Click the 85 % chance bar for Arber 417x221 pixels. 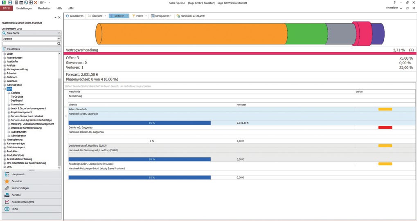click(x=140, y=123)
